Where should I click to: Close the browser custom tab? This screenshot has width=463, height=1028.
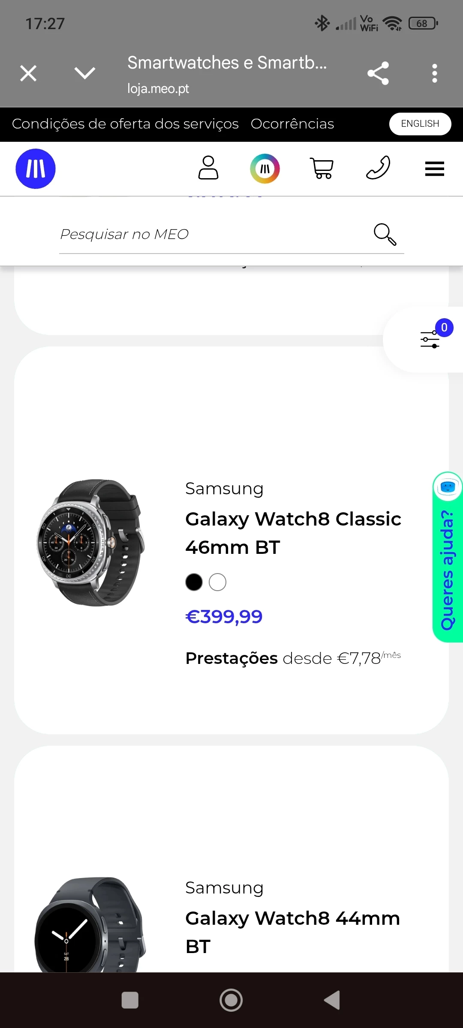(28, 73)
